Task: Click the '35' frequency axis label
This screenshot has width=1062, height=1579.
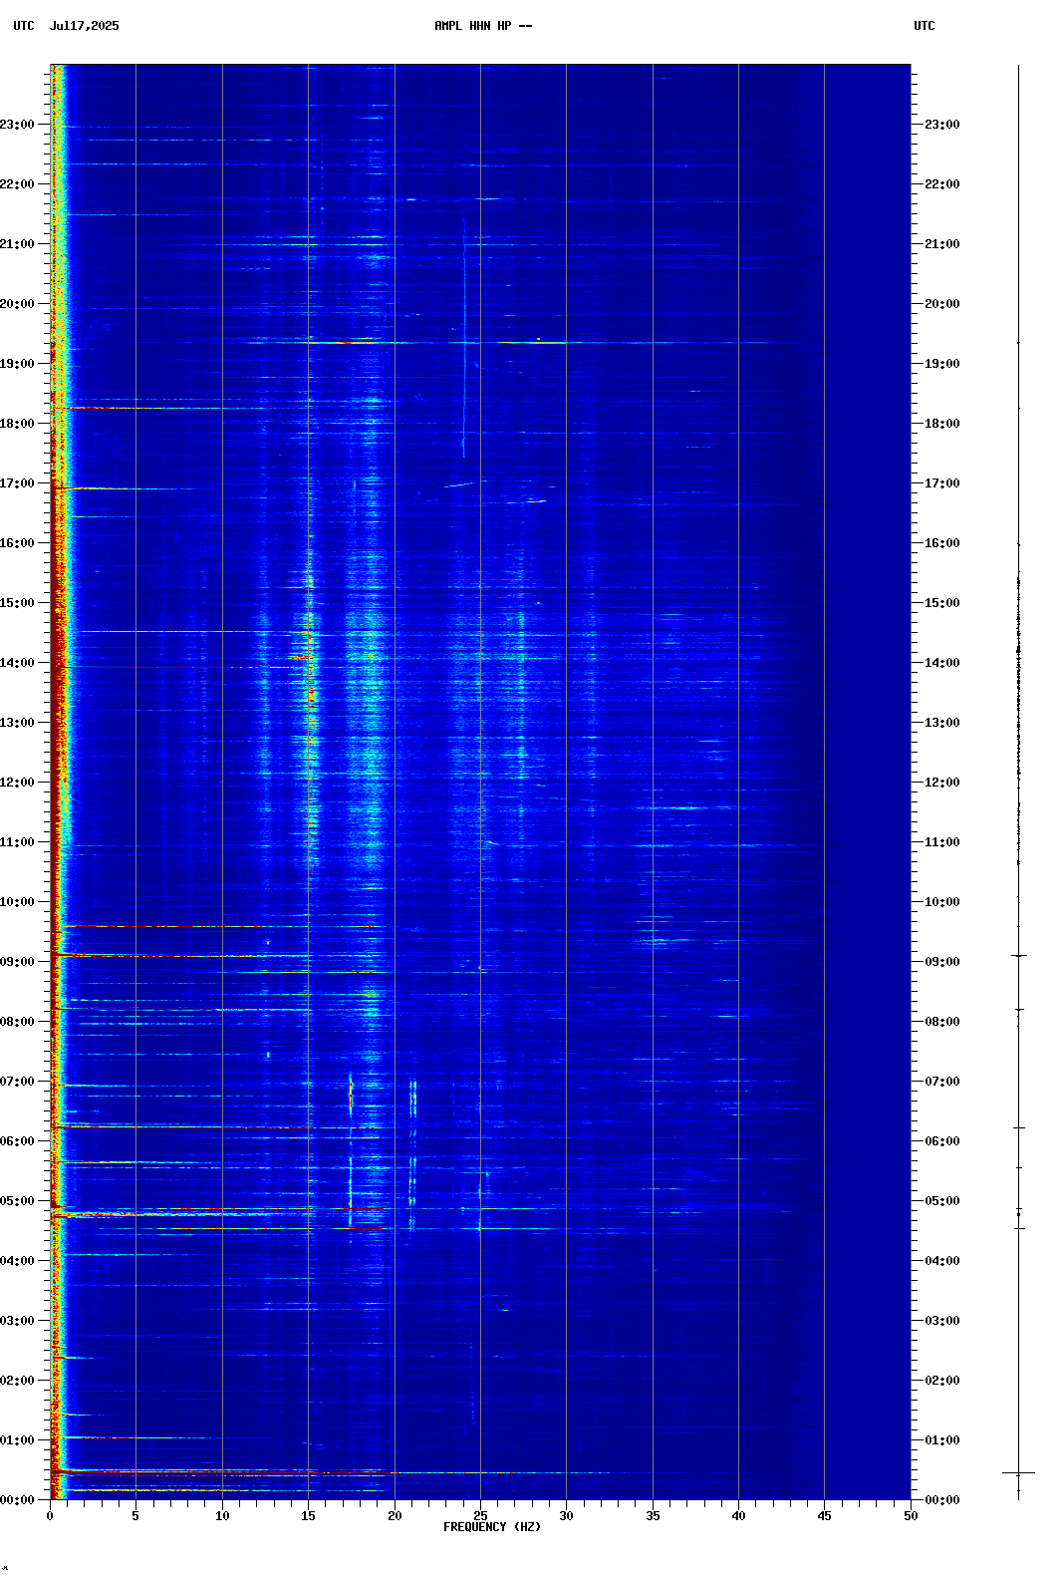Action: pos(653,1516)
